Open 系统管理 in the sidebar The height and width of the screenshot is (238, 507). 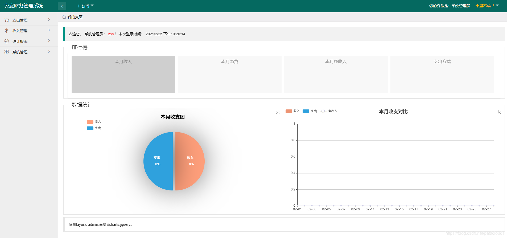click(29, 52)
